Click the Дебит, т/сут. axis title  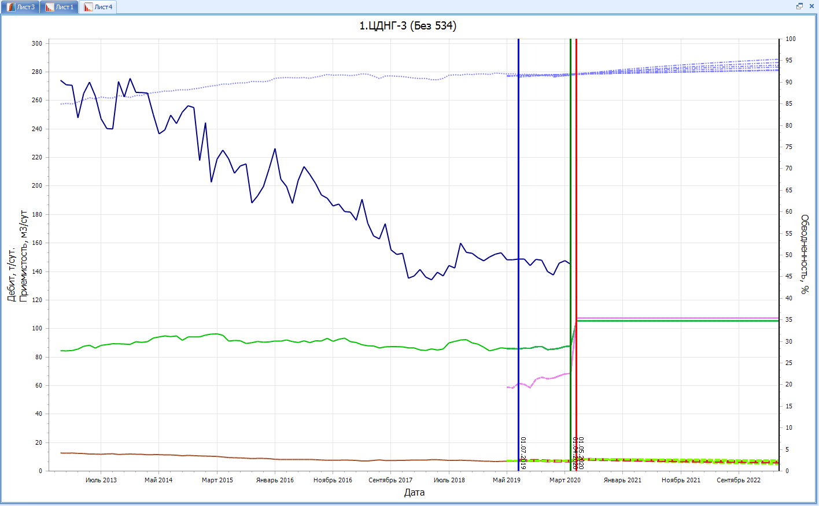point(11,275)
